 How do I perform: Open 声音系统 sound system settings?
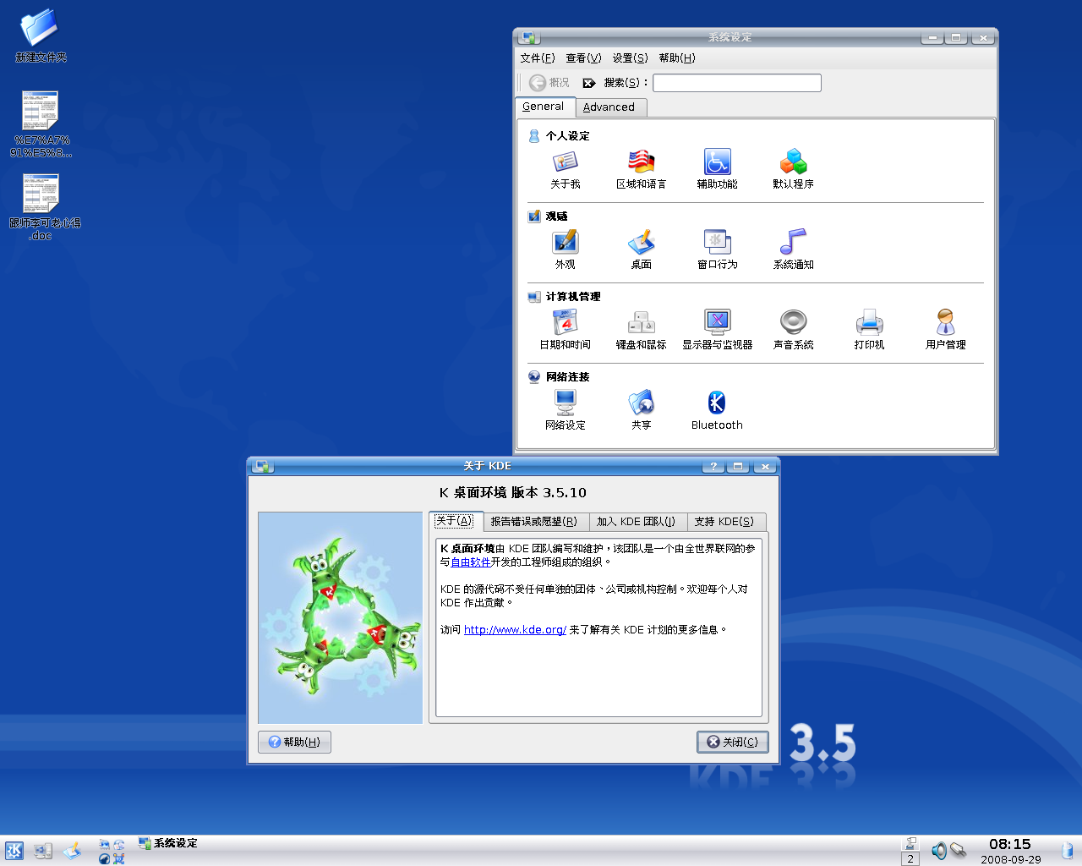[793, 330]
